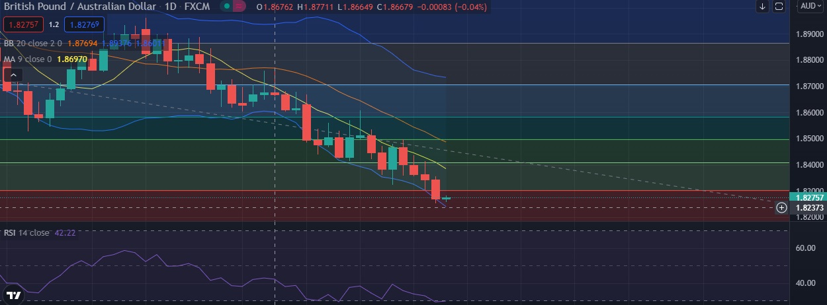827x305 pixels.
Task: Click the close price C1.86679
Action: 396,7
